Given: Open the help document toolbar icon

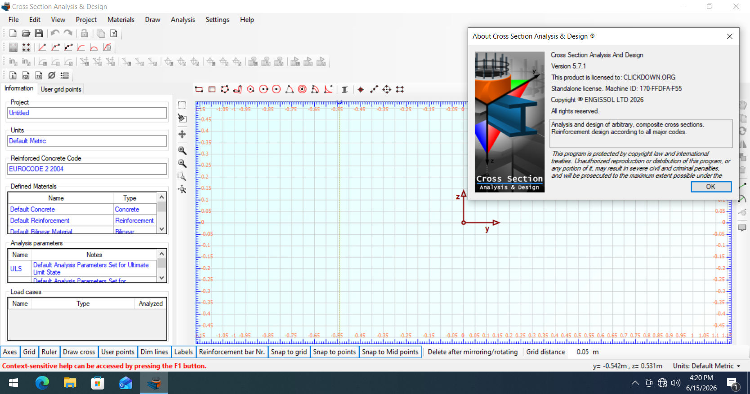Looking at the screenshot, I should (114, 33).
